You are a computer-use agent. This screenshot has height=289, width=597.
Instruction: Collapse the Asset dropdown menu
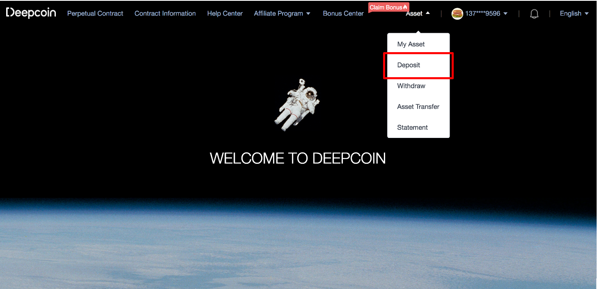(418, 14)
